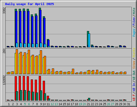Viewport: 137px width, 107px height.
Task: Click the orange Sites bar on day 3
Action: [x=17, y=62]
